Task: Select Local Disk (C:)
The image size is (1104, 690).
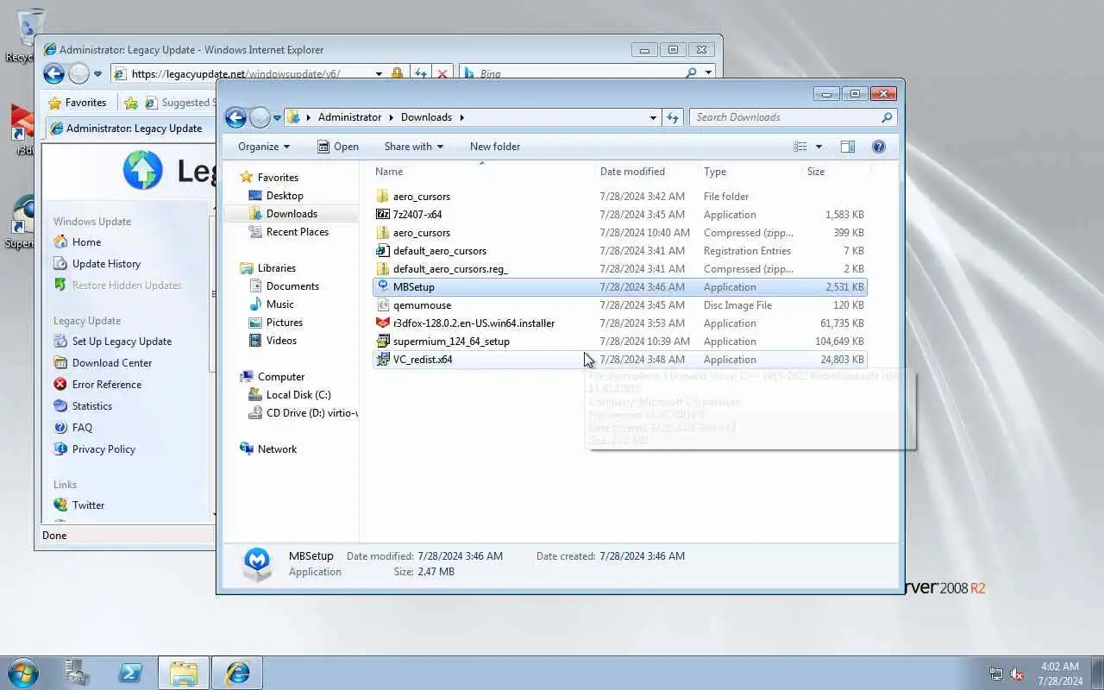Action: [x=298, y=395]
